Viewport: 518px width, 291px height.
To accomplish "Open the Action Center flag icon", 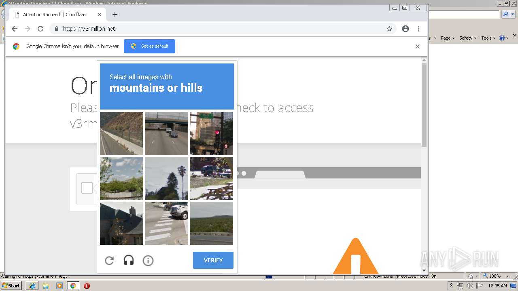I will tap(479, 286).
